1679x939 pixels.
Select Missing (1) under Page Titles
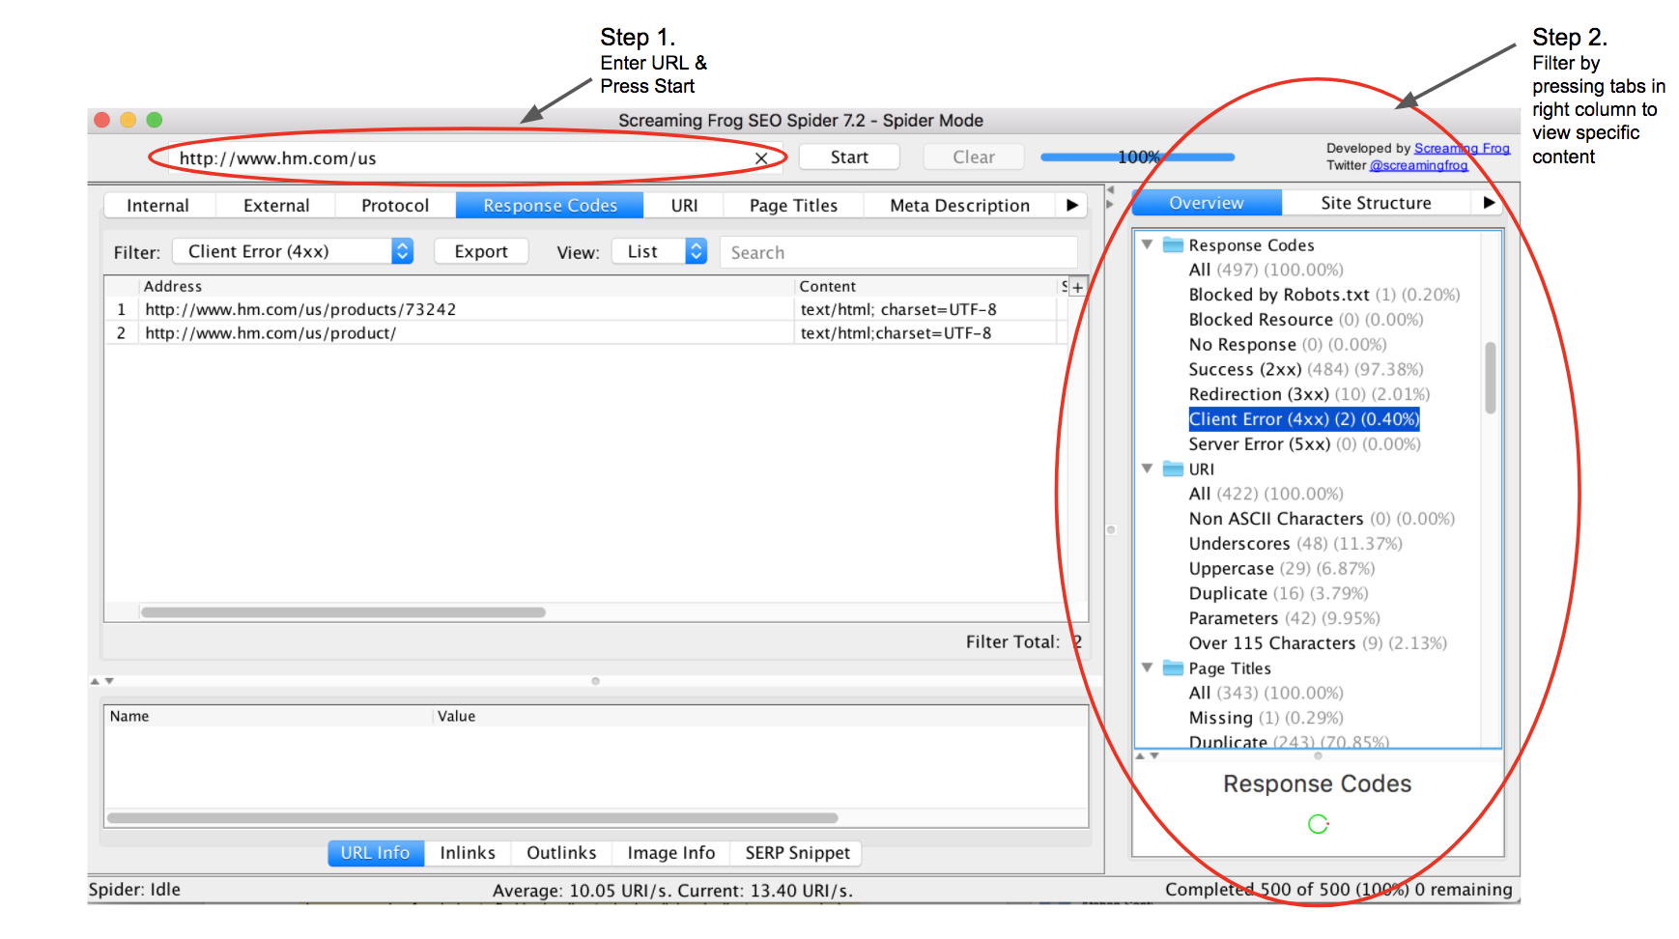pos(1266,718)
